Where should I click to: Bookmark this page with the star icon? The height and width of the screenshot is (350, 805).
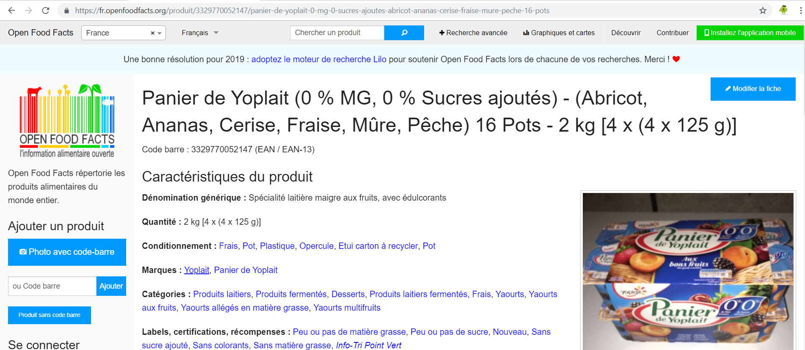[x=763, y=11]
